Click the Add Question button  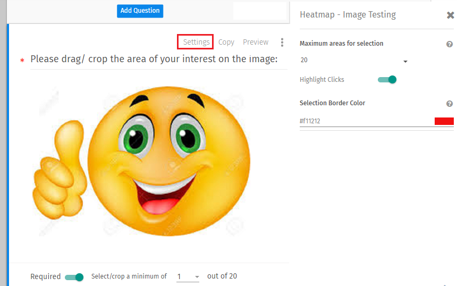[140, 11]
